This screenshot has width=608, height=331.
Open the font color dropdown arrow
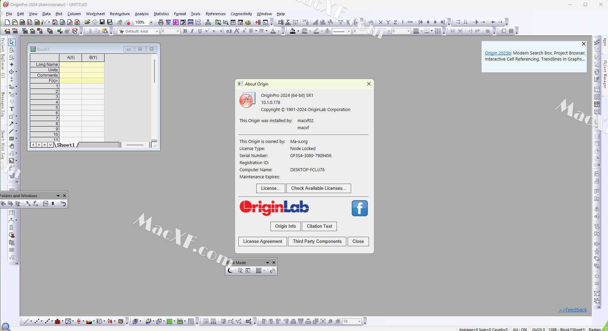point(279,31)
